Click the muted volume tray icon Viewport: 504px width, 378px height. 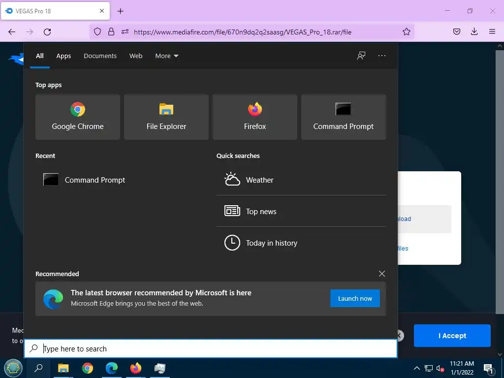440,368
